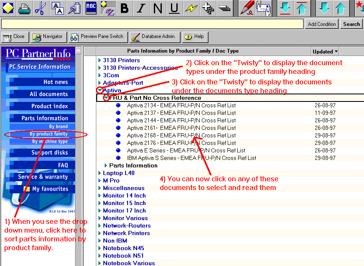Click the Search button
Viewport: 364px width, 266px height.
click(351, 24)
